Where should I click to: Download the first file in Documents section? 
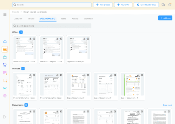coord(30,111)
